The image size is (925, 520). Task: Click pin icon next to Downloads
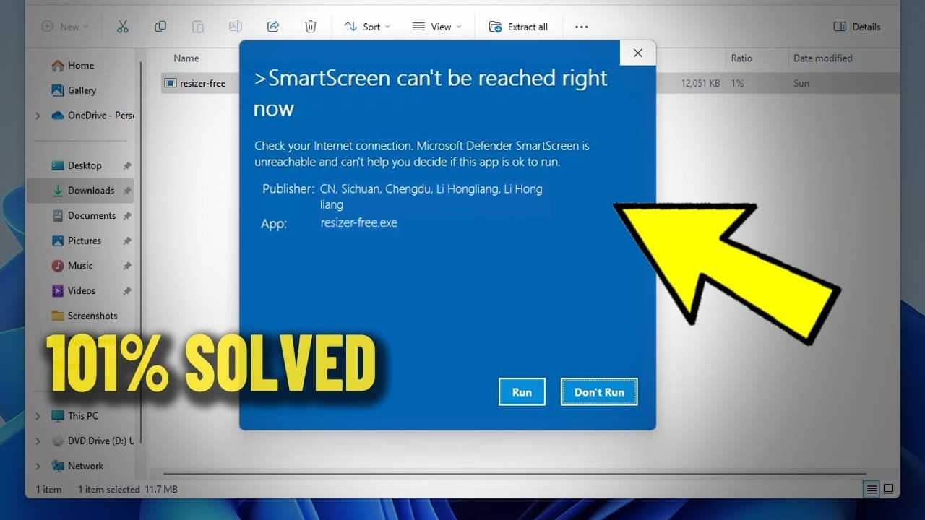click(127, 191)
